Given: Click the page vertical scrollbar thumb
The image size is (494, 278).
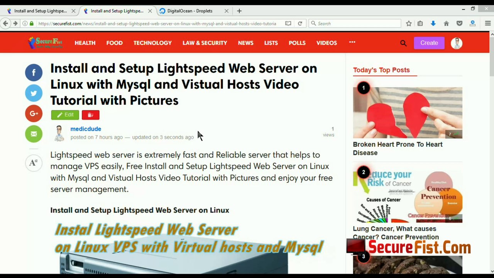Looking at the screenshot, I should [492, 57].
